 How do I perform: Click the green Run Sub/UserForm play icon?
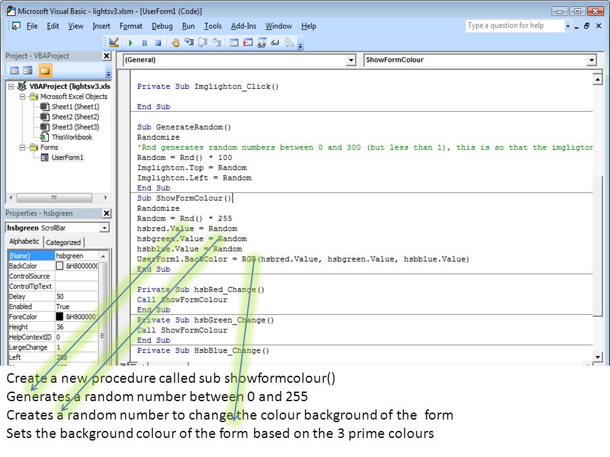(131, 43)
